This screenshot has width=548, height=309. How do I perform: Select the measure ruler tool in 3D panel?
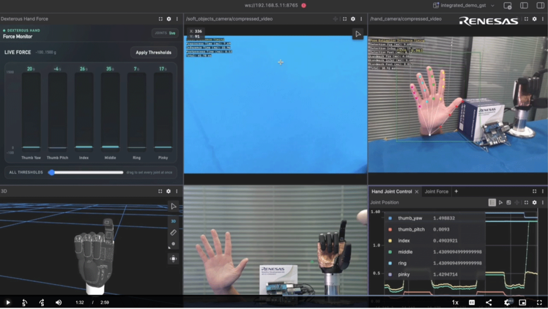pyautogui.click(x=174, y=232)
